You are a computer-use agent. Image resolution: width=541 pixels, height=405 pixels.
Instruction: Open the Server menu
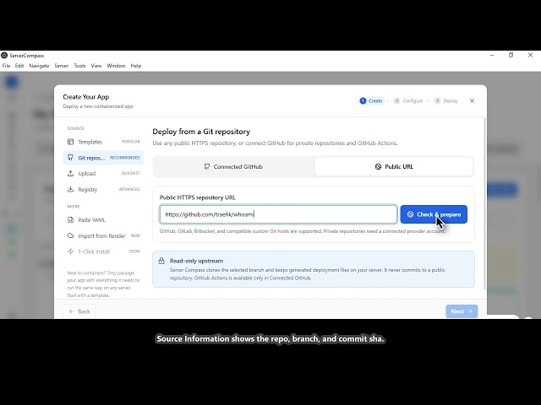point(62,66)
